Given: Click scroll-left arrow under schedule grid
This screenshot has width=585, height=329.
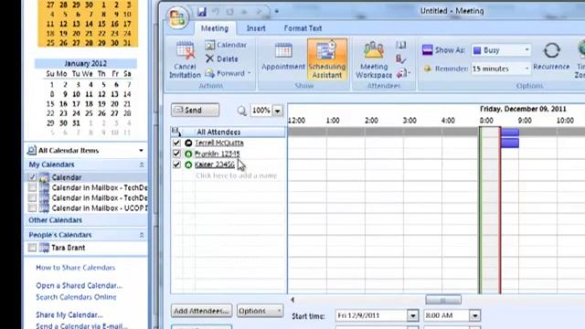Looking at the screenshot, I should (292, 300).
